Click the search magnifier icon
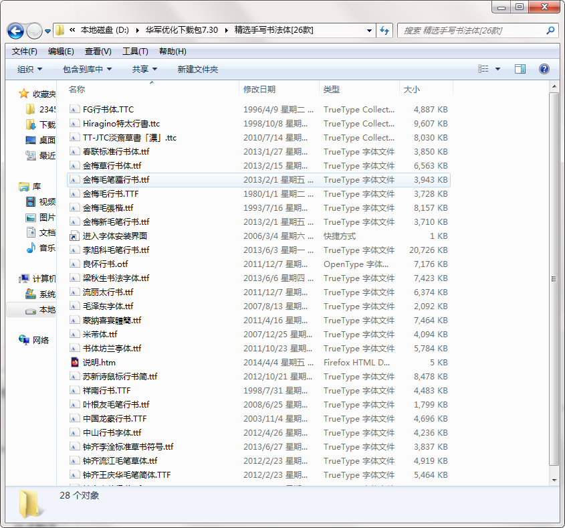Screen dimensions: 565x528 [x=550, y=30]
